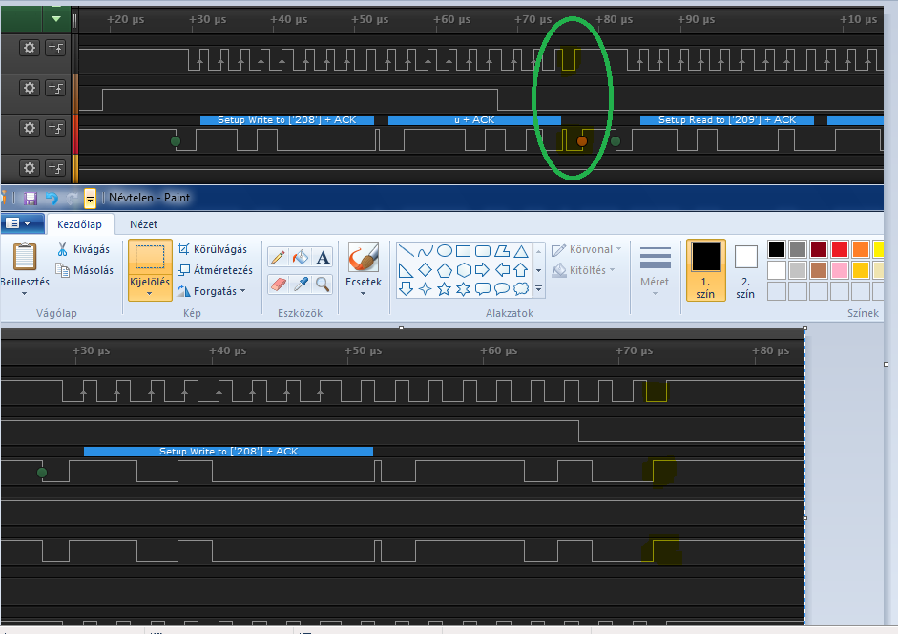Click the Másolás copy button

coord(84,270)
